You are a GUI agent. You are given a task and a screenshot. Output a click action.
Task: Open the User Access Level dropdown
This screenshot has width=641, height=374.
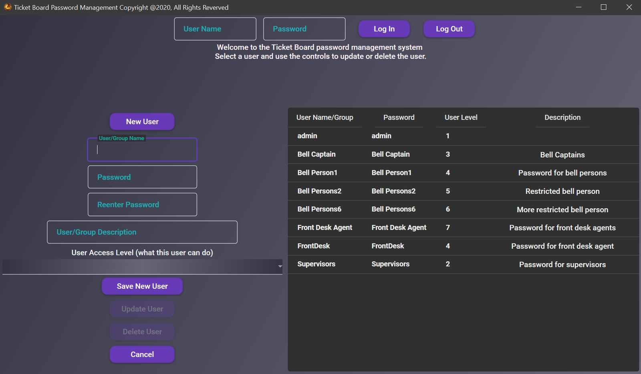tap(142, 266)
